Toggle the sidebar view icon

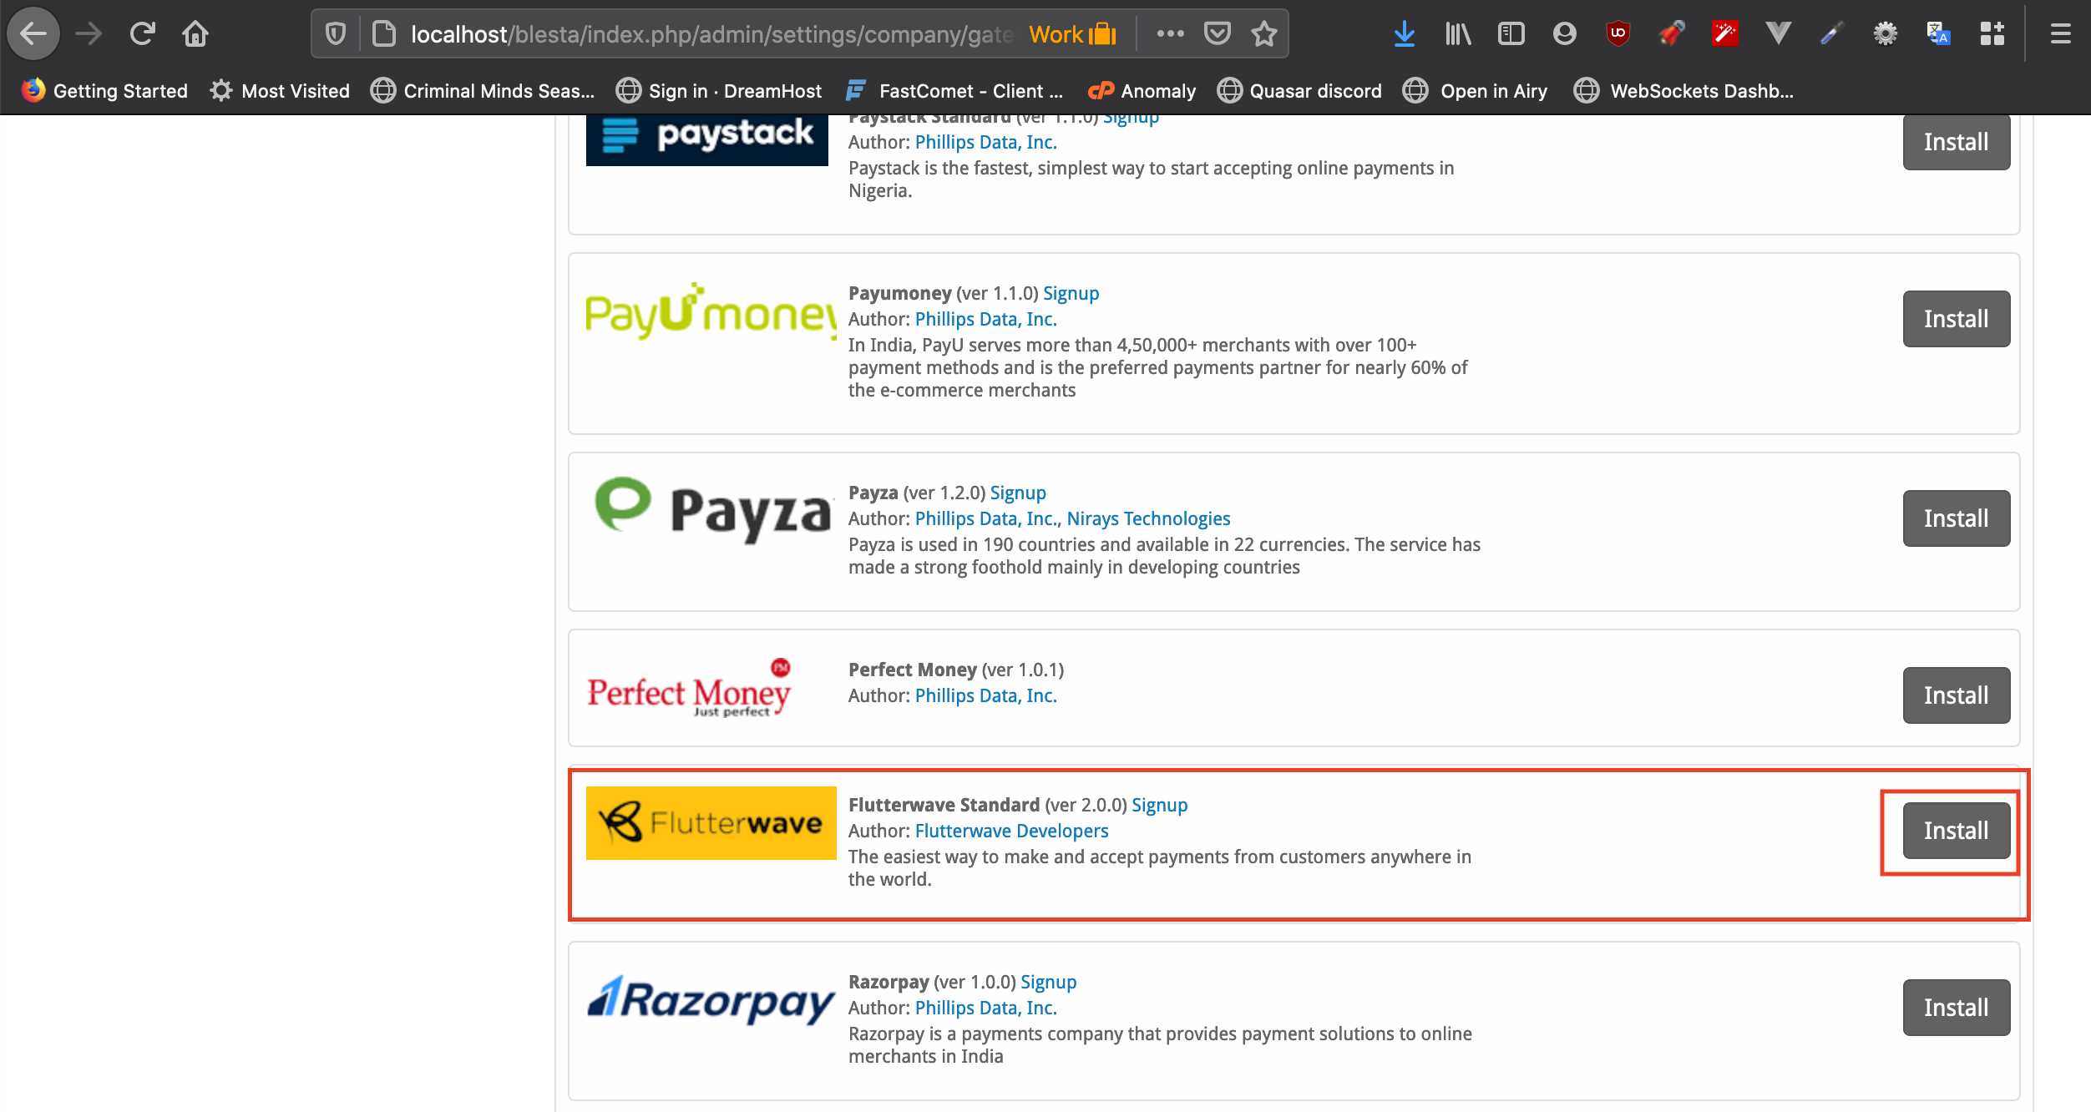(x=1511, y=34)
